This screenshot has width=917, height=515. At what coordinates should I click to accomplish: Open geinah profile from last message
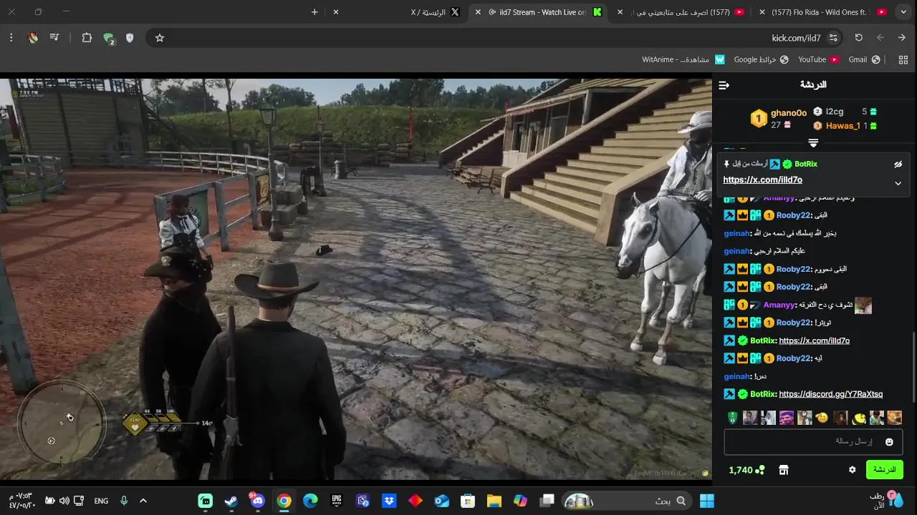(x=736, y=376)
